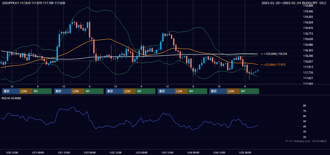
Task: Click the 1/22 12:00 time axis marker
Action: pos(115,153)
